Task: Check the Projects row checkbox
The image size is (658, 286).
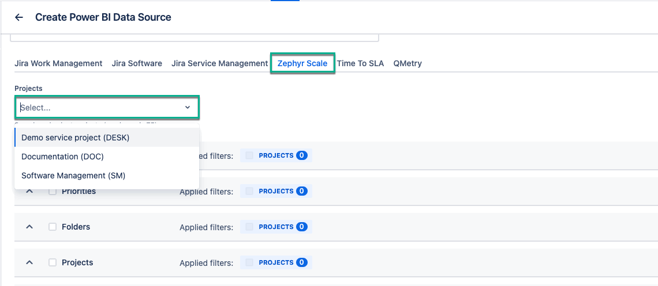Action: click(x=53, y=262)
